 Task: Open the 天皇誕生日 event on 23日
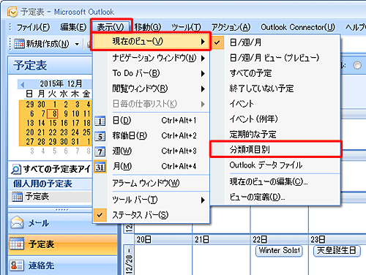tap(337, 251)
